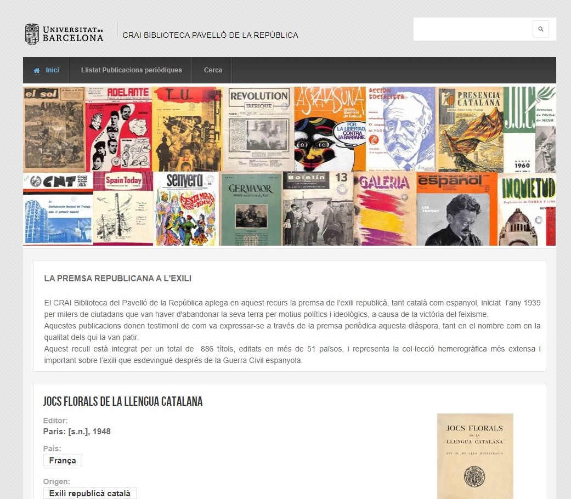Select the Exili republicà català tag

click(x=89, y=493)
